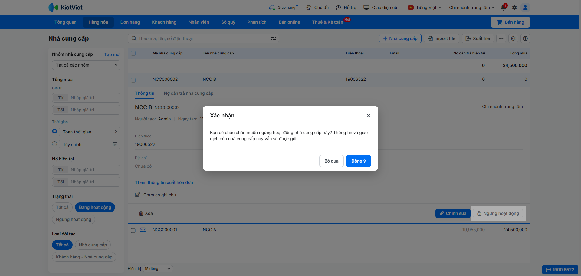The height and width of the screenshot is (276, 581).
Task: Open the Đơn hàng menu
Action: 130,22
